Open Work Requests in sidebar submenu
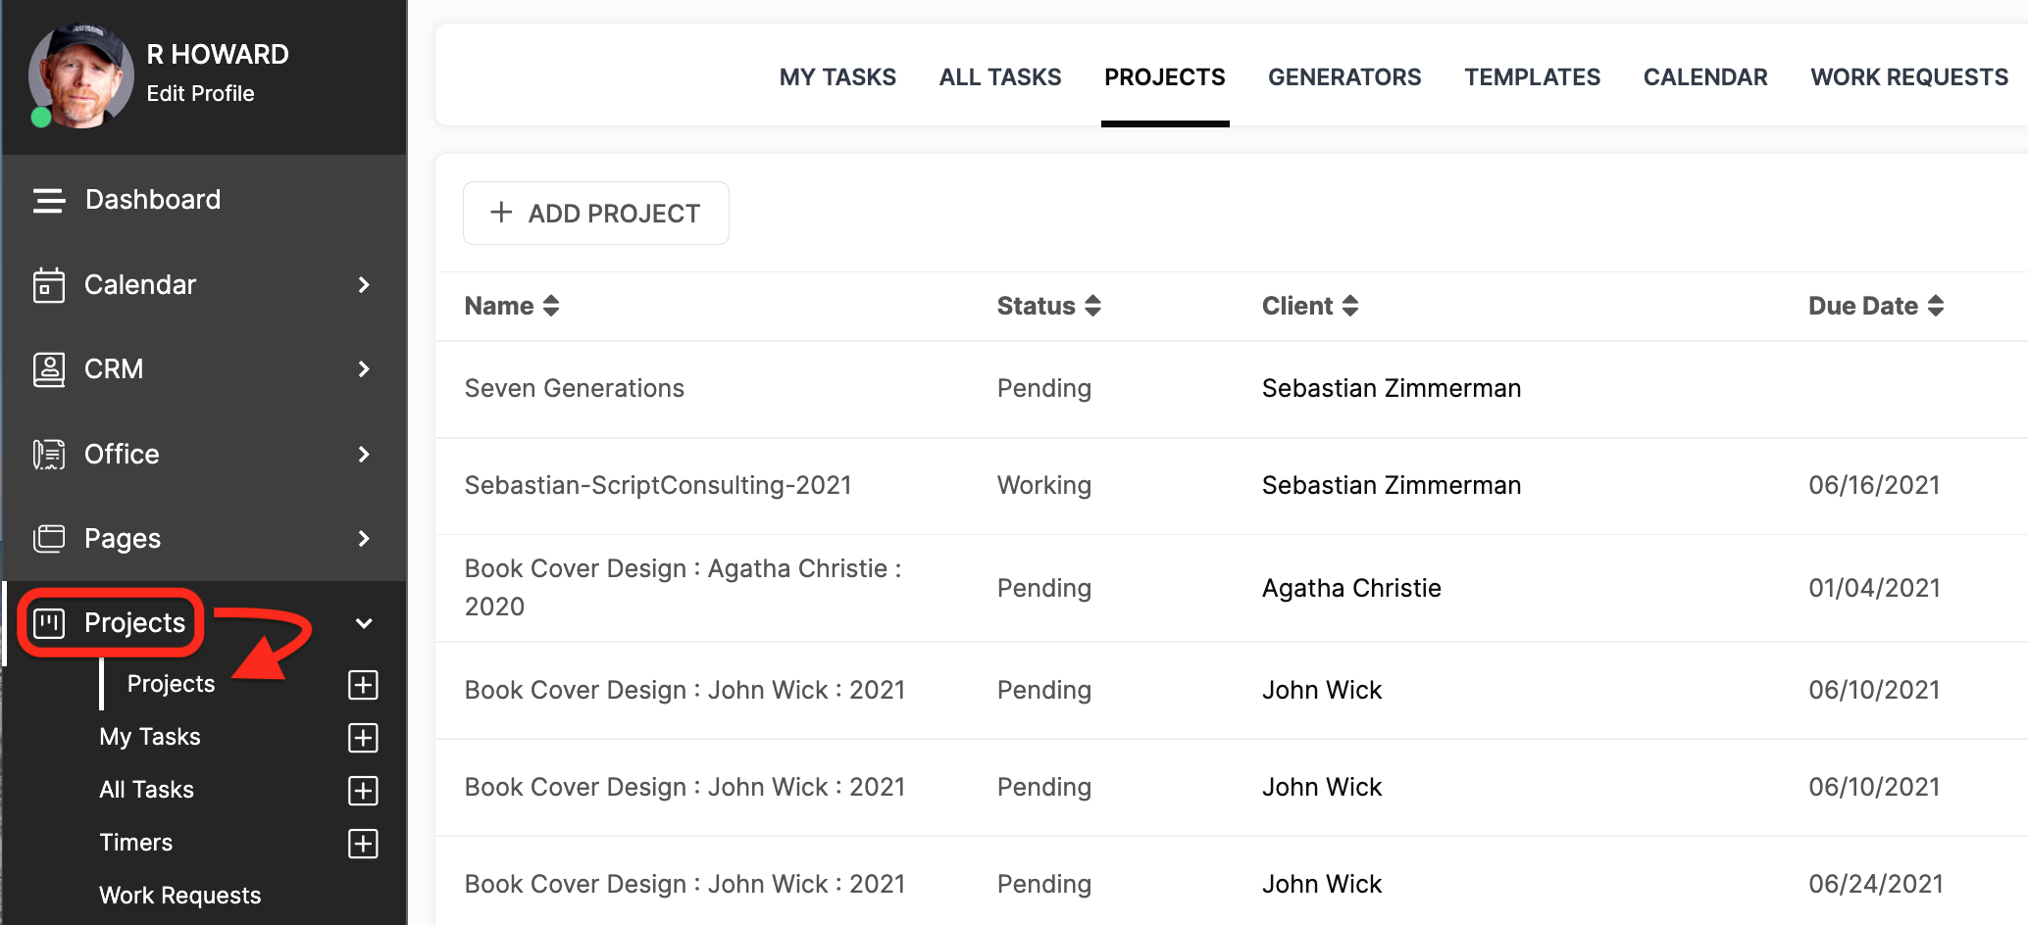 pos(180,896)
